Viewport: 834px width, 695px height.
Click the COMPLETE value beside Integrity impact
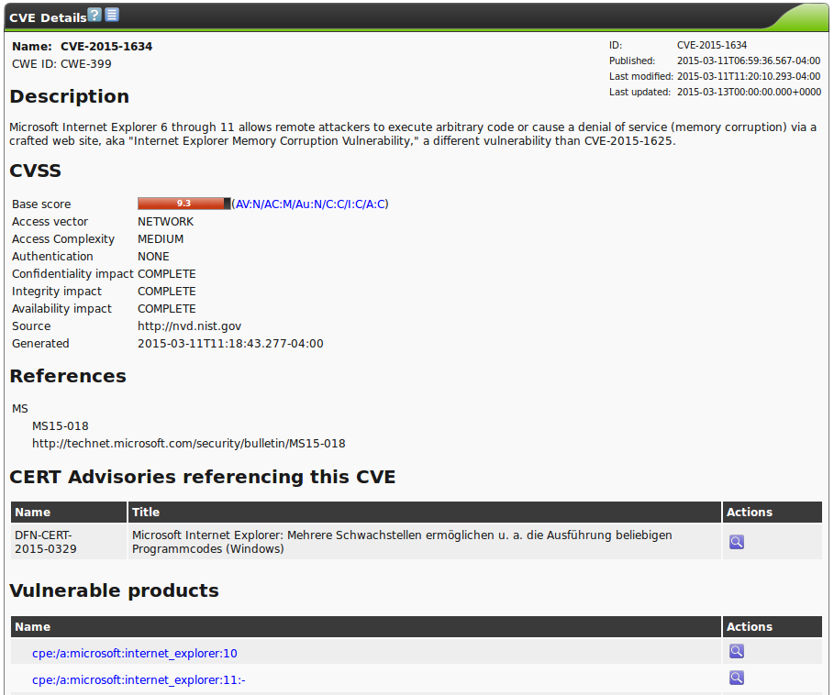click(x=166, y=292)
